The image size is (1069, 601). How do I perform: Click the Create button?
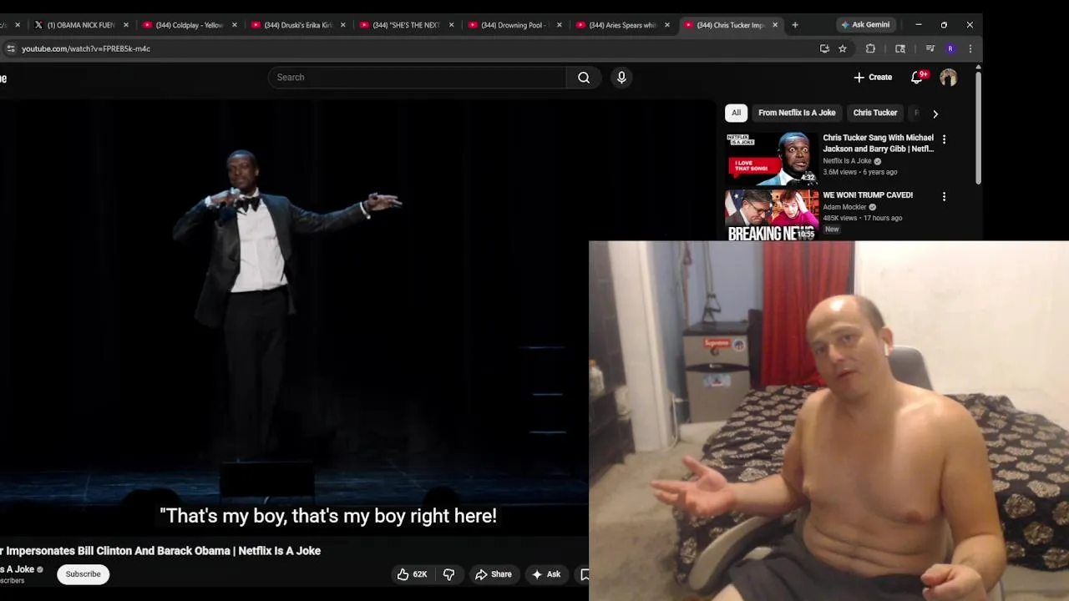(873, 78)
